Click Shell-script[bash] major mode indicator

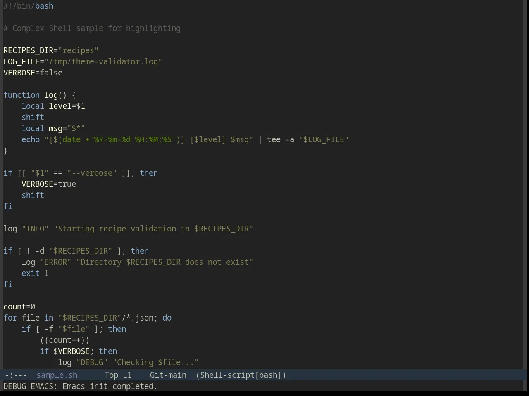click(x=241, y=375)
